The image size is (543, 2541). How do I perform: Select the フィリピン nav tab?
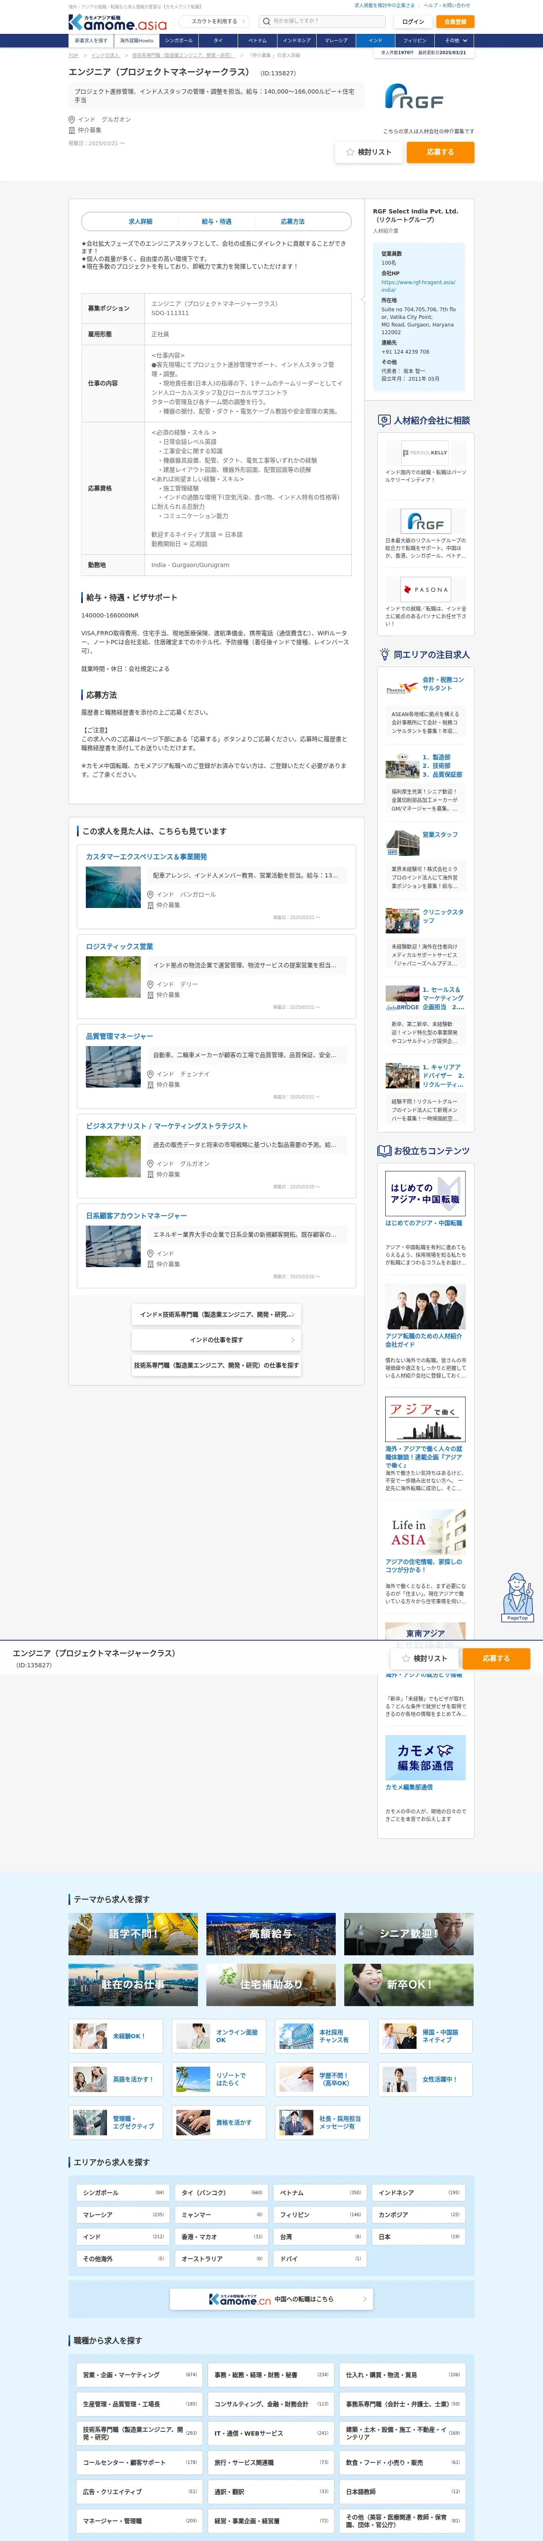(415, 40)
